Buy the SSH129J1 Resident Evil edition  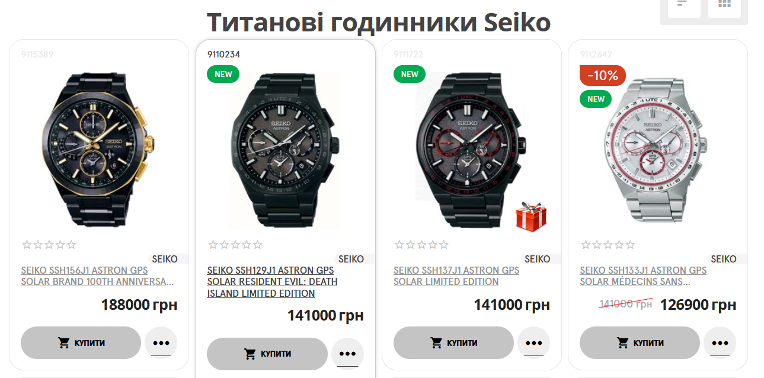pyautogui.click(x=267, y=354)
